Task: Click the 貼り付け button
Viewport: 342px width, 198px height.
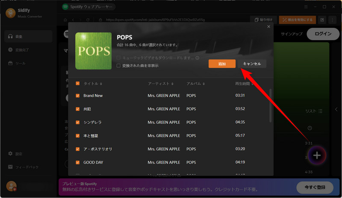Action: click(263, 20)
